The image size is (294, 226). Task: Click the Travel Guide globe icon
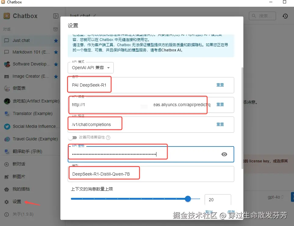(7, 139)
